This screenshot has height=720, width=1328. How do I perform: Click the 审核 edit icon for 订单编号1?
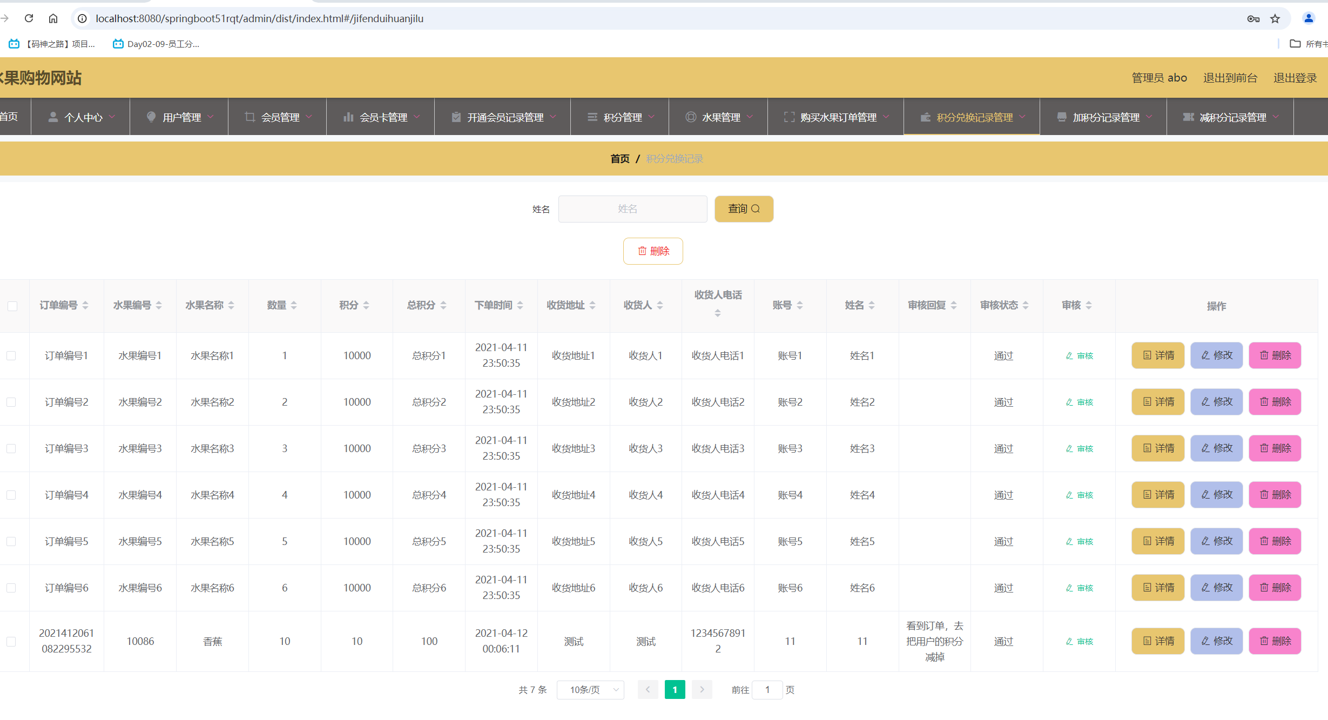(1079, 355)
